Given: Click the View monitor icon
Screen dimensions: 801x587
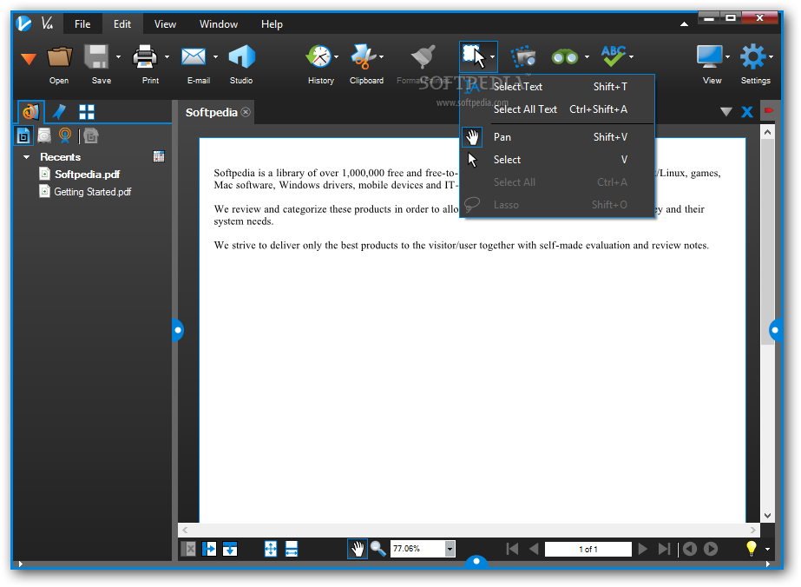Looking at the screenshot, I should 710,56.
